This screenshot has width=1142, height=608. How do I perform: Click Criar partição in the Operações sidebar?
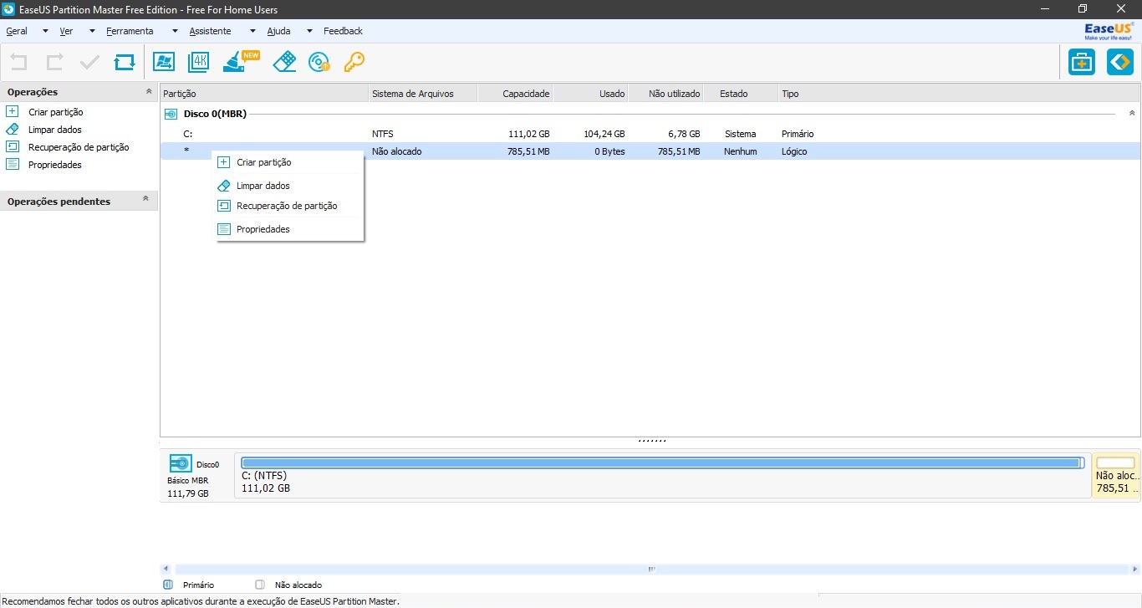pyautogui.click(x=55, y=112)
